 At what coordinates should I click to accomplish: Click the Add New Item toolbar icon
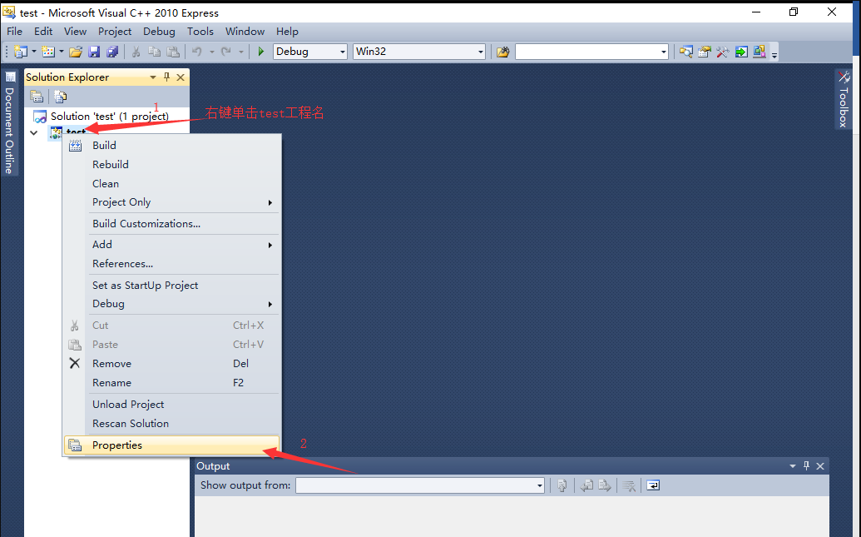pos(48,52)
